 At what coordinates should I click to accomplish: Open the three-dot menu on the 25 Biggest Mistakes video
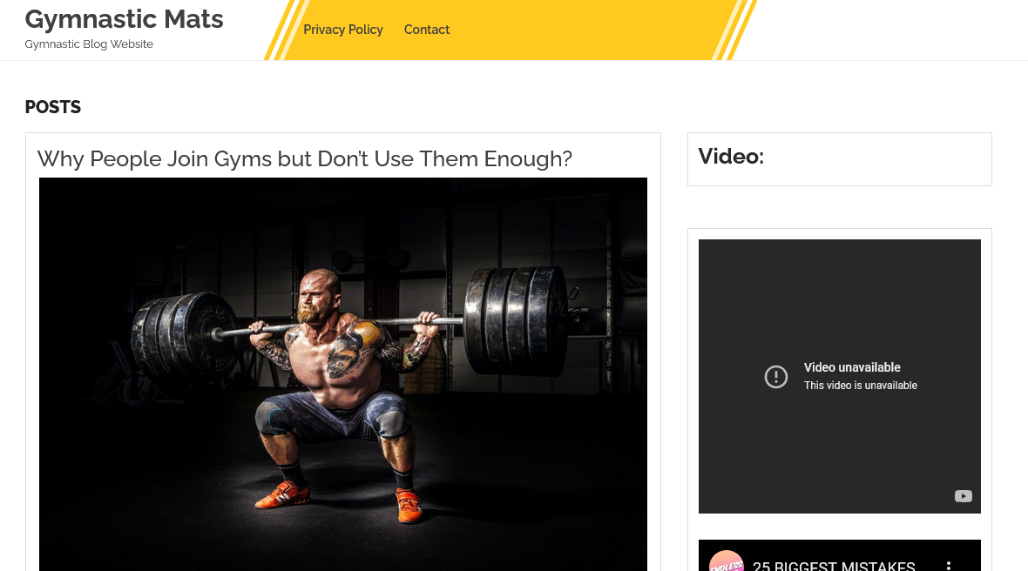948,566
